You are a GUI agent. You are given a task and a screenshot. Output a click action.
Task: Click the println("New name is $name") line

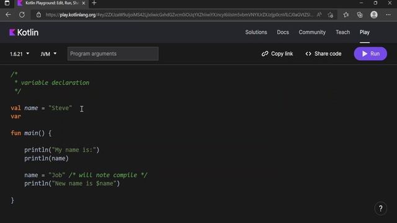(x=72, y=183)
